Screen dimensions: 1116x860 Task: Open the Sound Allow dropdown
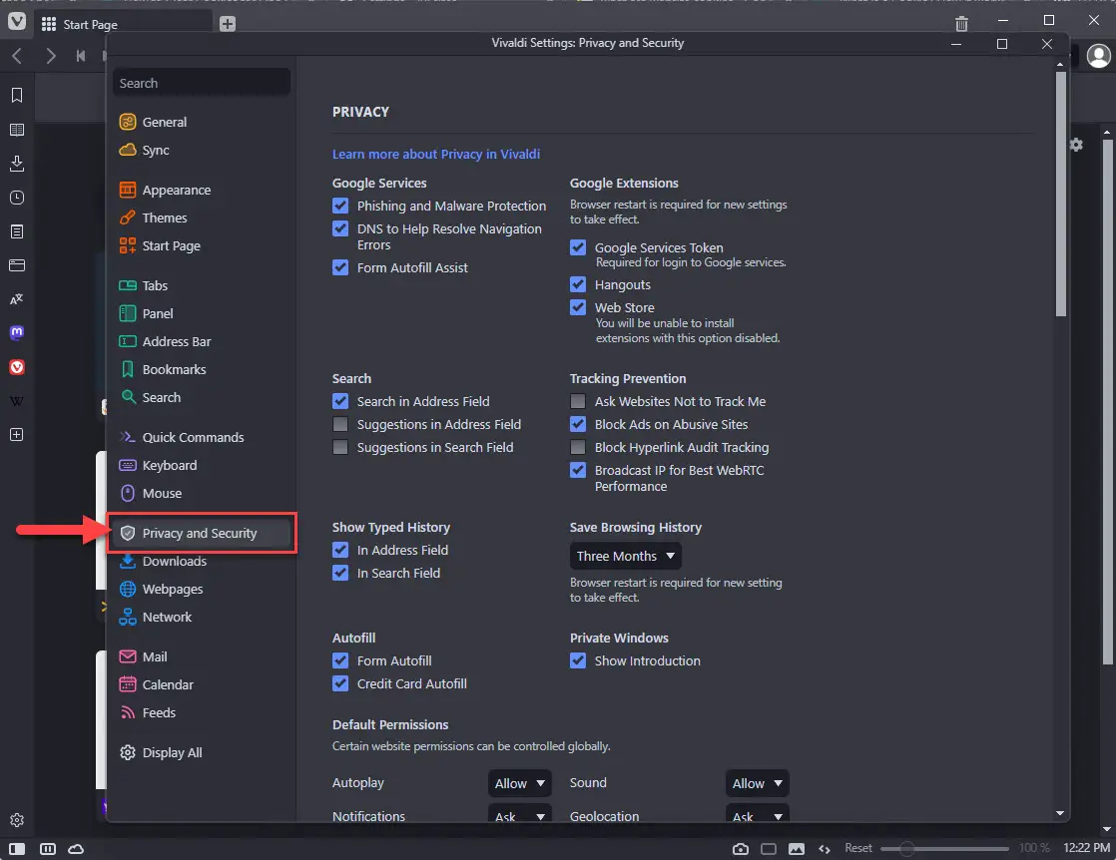pos(758,783)
